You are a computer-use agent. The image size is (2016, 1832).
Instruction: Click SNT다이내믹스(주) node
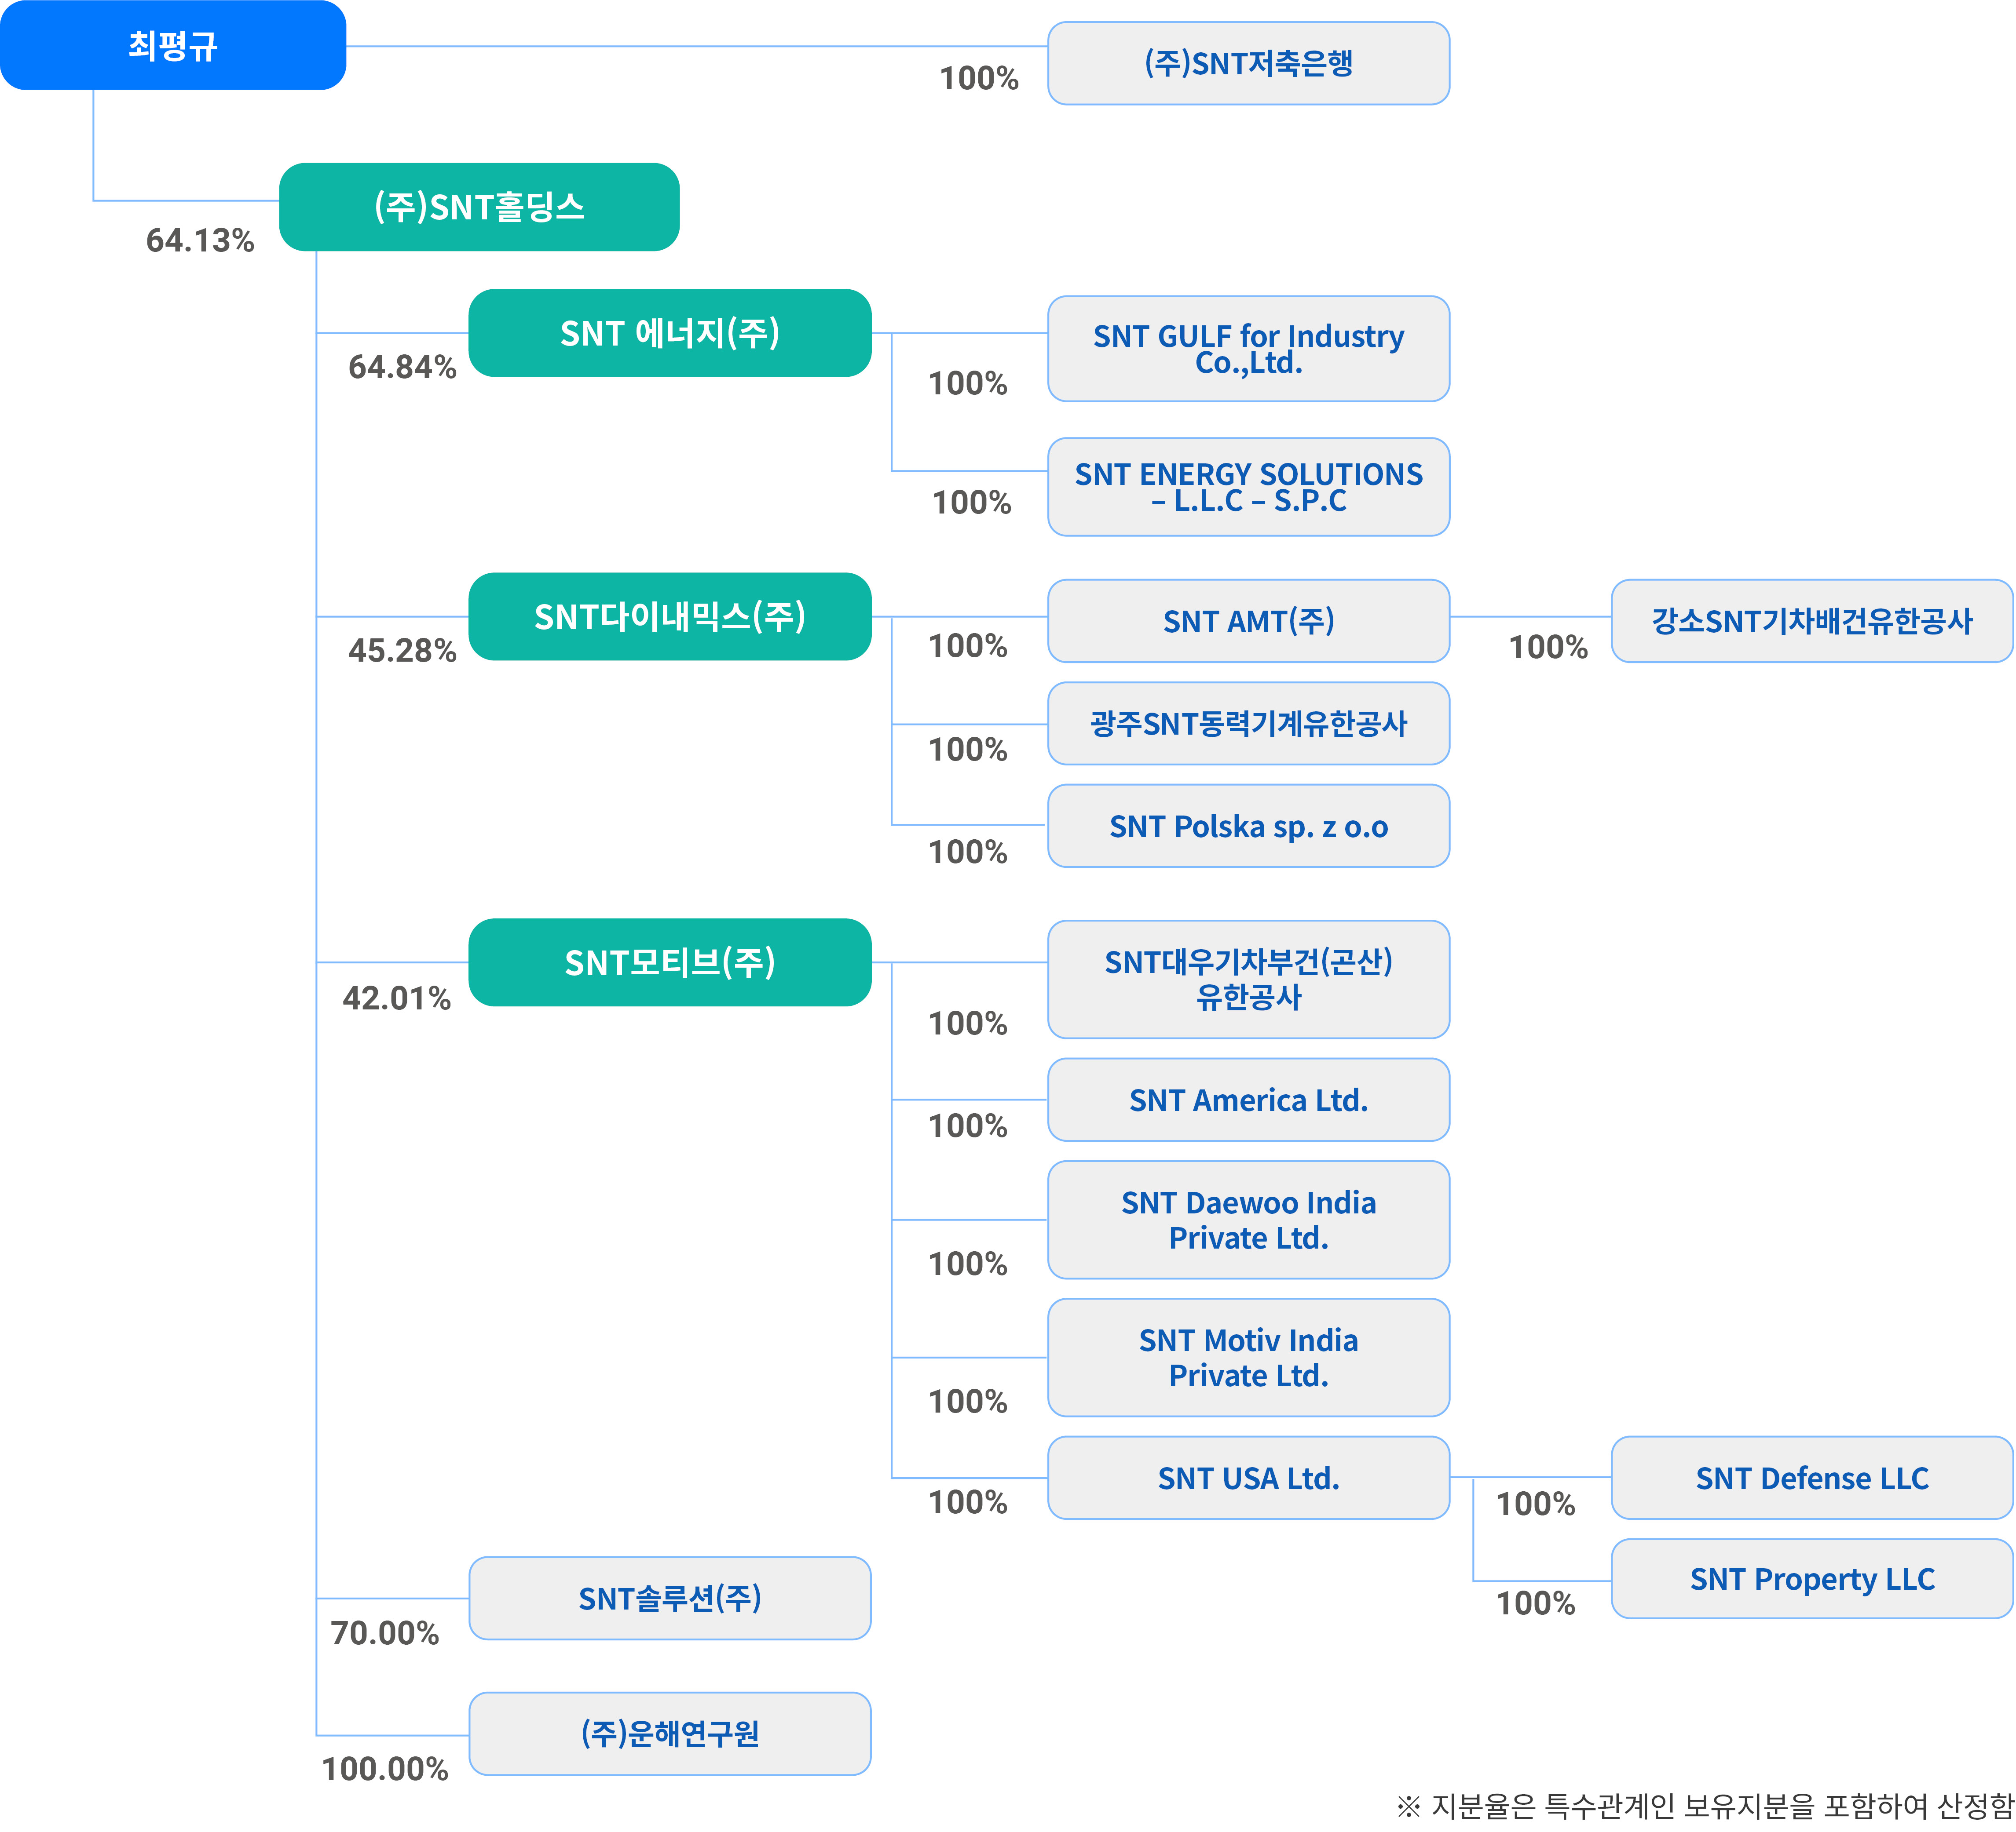pyautogui.click(x=670, y=617)
